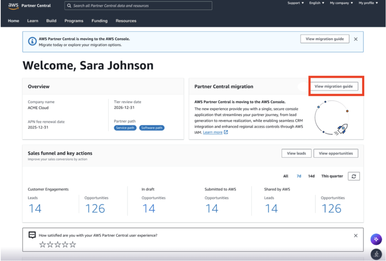Viewport: 386px width, 261px height.
Task: Select the All time range filter
Action: 285,176
